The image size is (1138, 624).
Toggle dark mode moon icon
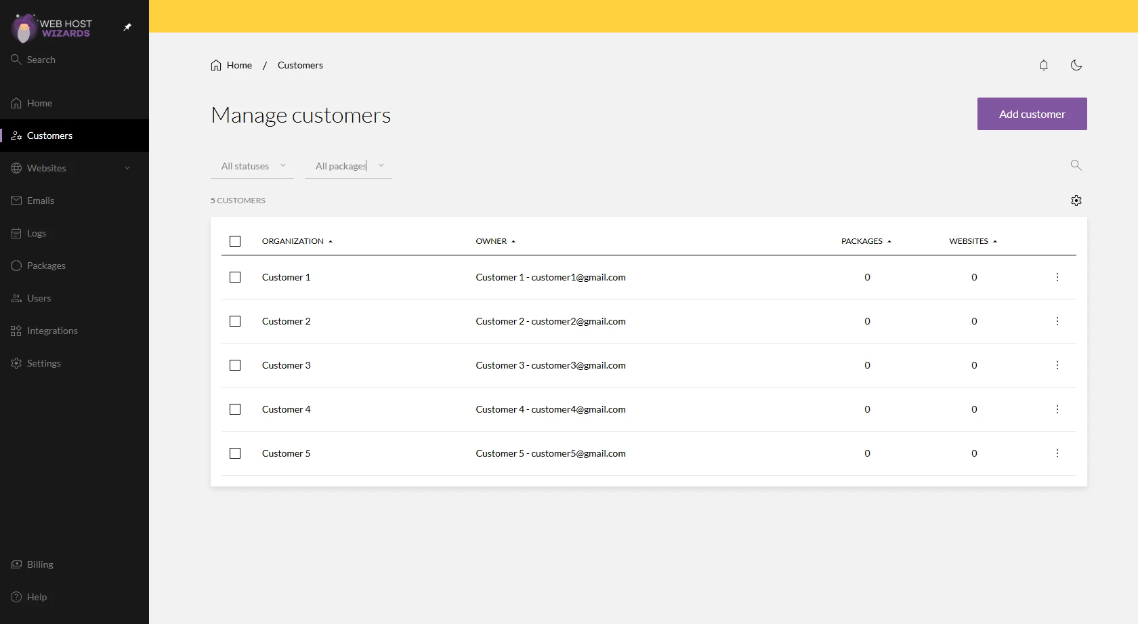1076,65
